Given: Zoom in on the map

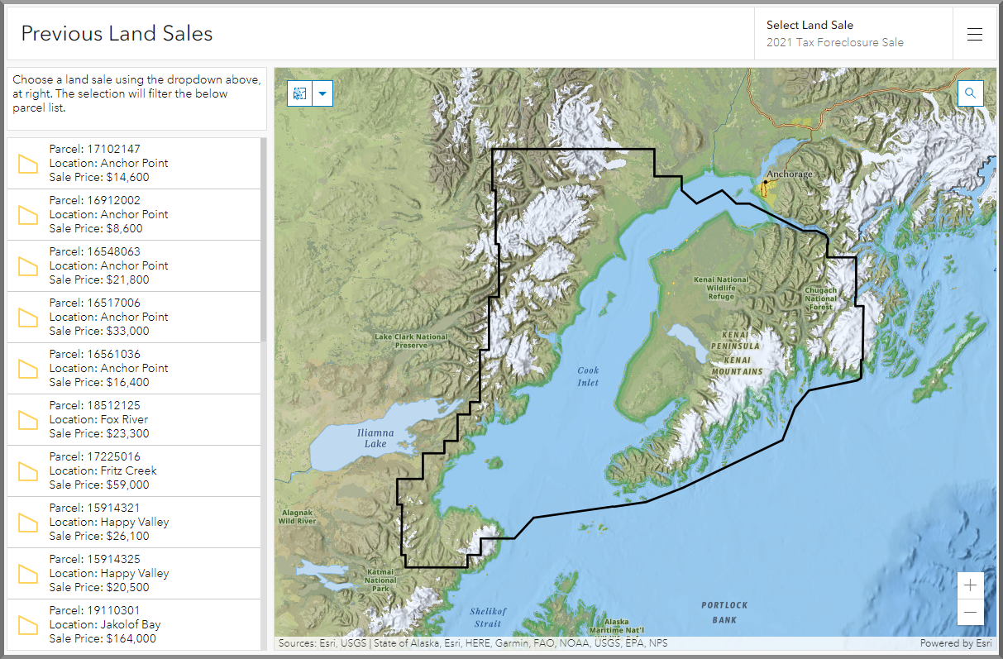Looking at the screenshot, I should coord(970,585).
